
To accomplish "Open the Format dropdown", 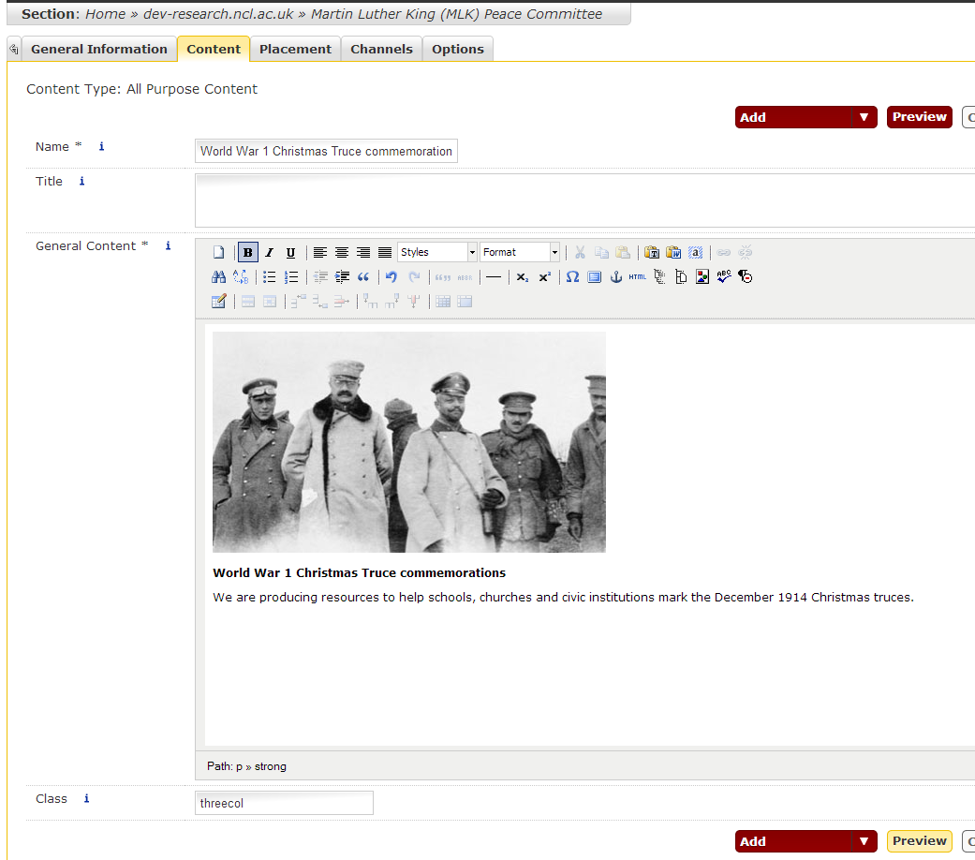I will (x=520, y=252).
